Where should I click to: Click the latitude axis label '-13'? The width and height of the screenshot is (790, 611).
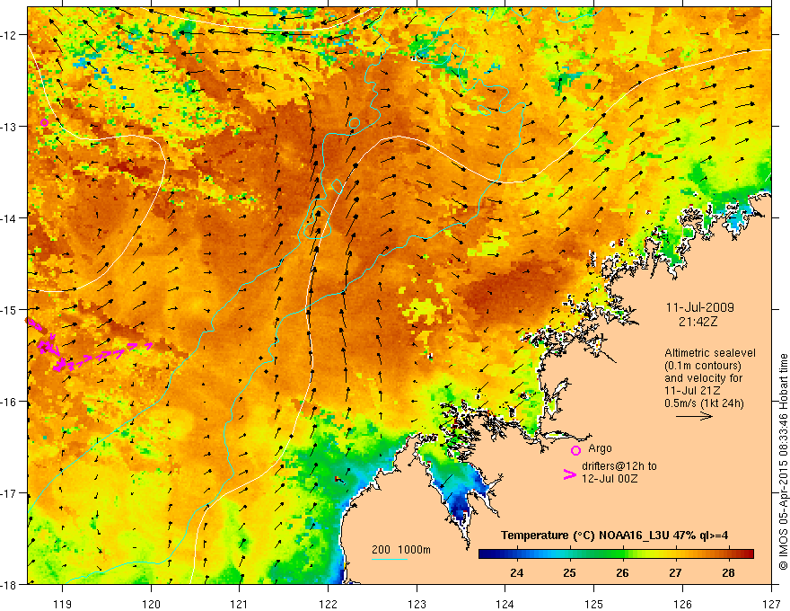tap(10, 127)
